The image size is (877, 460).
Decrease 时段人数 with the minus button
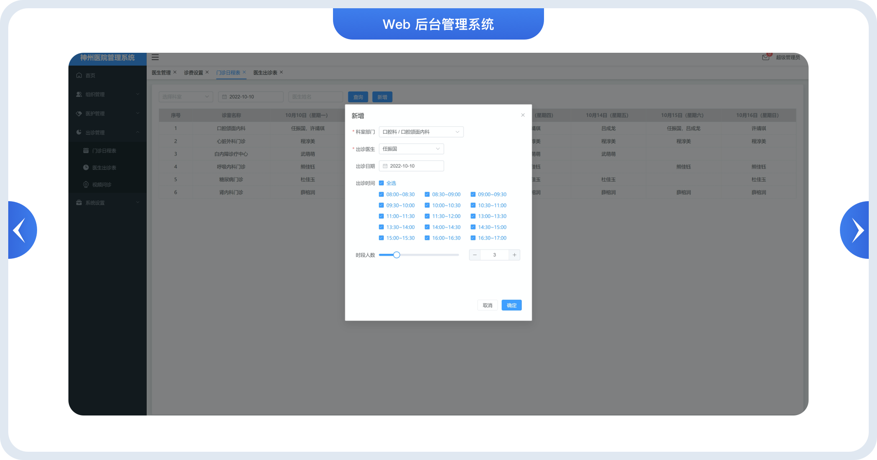point(475,255)
